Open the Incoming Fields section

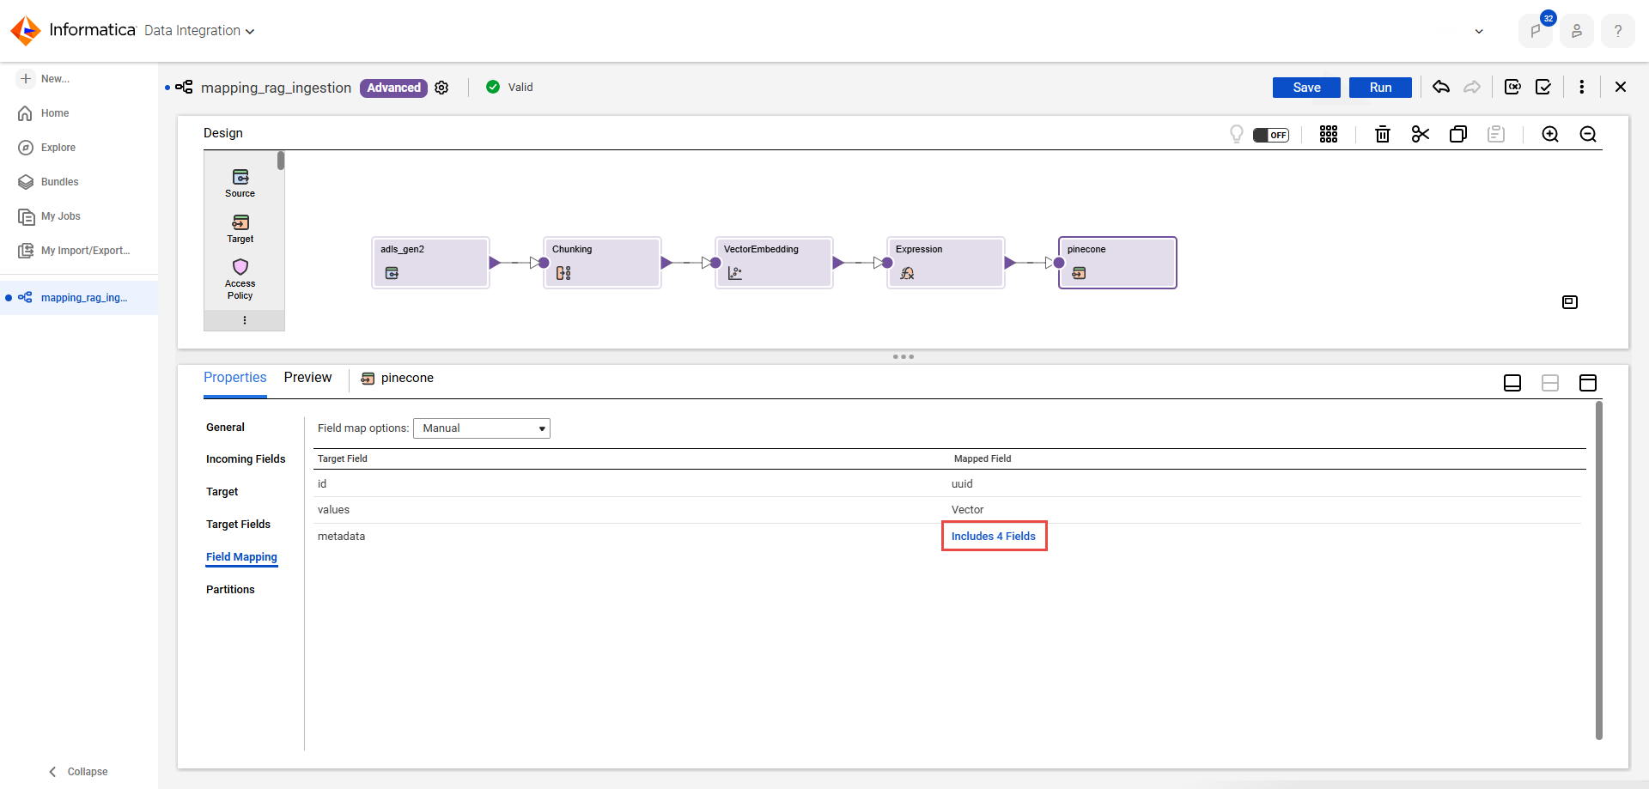(x=246, y=459)
